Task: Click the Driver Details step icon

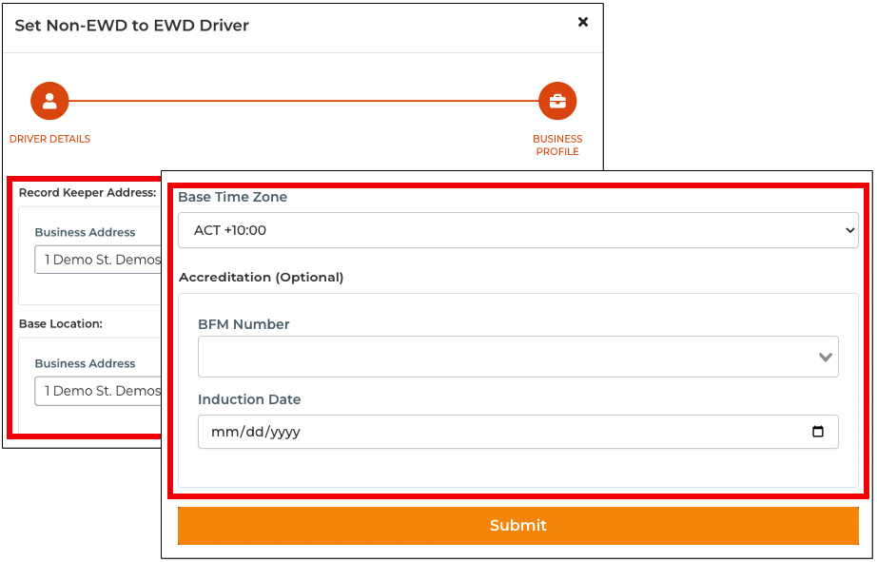Action: (49, 101)
